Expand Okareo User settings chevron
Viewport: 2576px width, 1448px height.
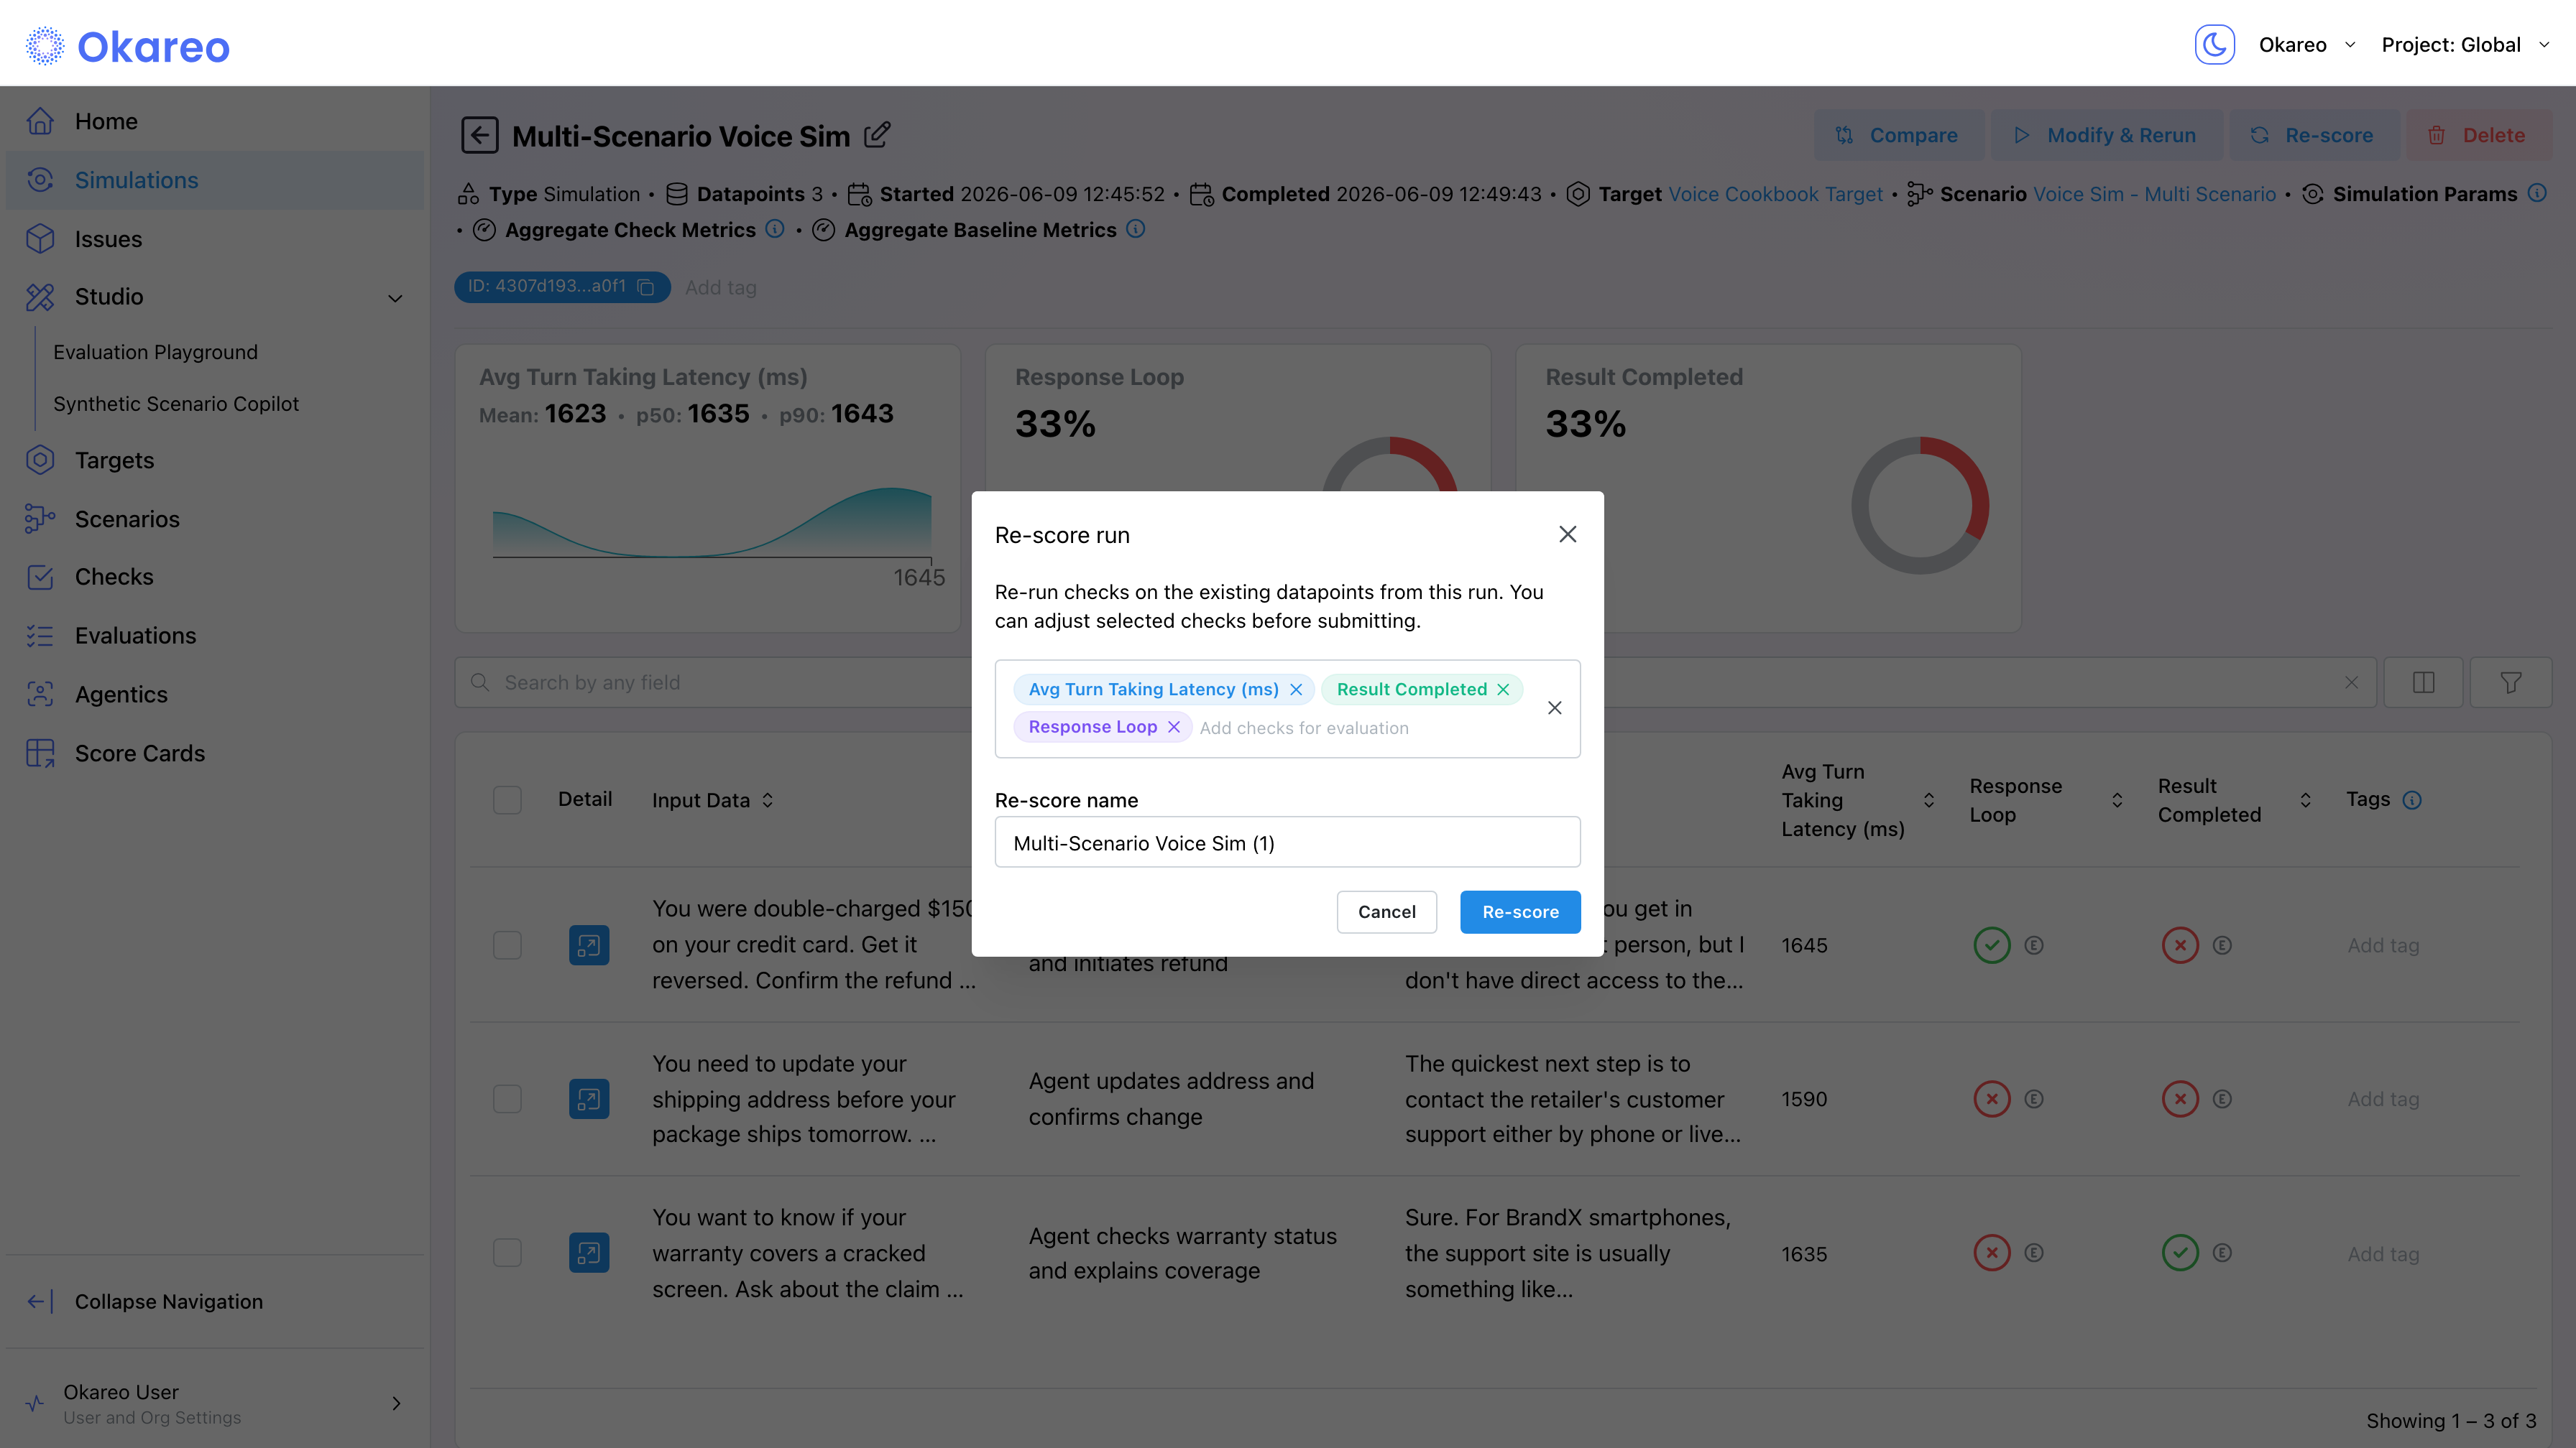click(x=397, y=1404)
